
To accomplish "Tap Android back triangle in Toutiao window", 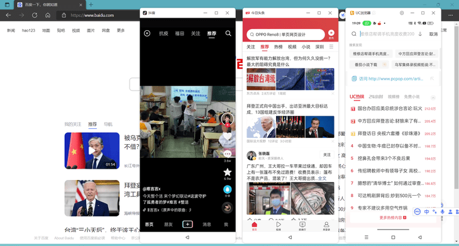I will [290, 237].
